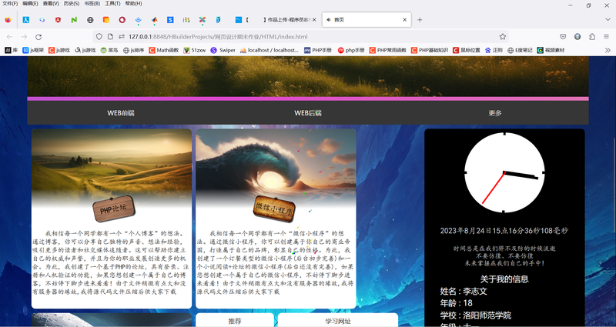Click the 微信小程序 wooden sign
The width and height of the screenshot is (616, 327).
pos(274,209)
